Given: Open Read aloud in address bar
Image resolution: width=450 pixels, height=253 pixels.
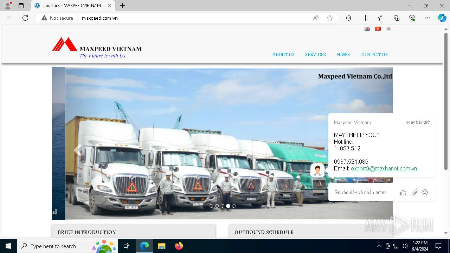Looking at the screenshot, I should (x=316, y=18).
